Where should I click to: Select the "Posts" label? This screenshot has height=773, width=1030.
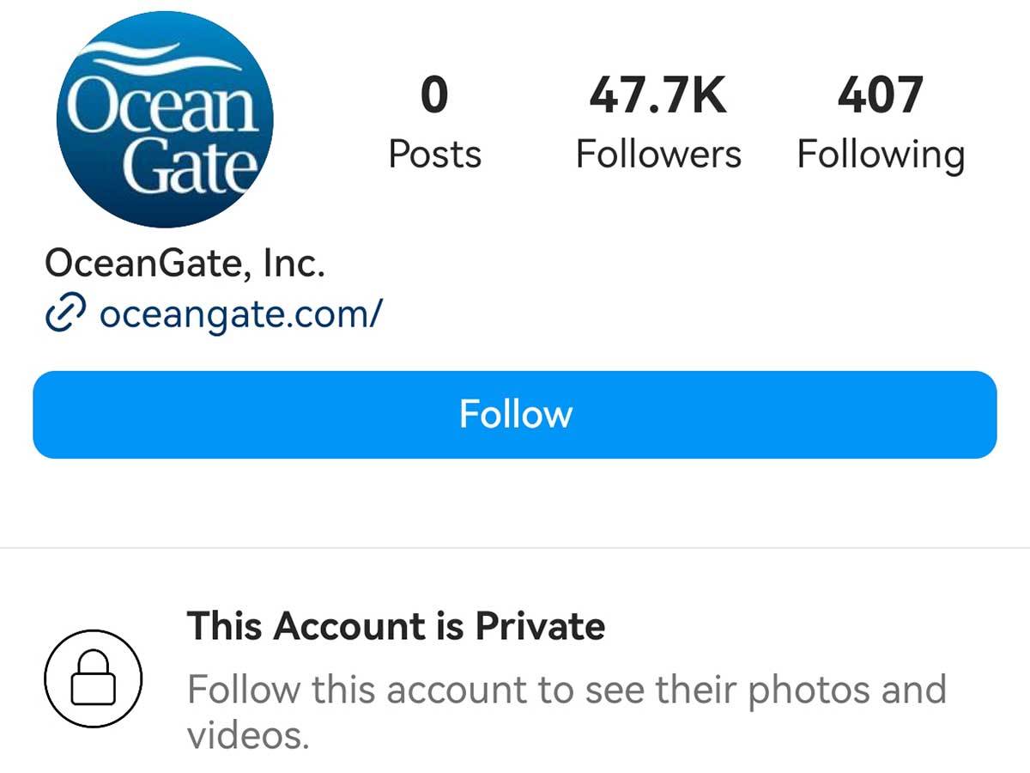pyautogui.click(x=434, y=155)
